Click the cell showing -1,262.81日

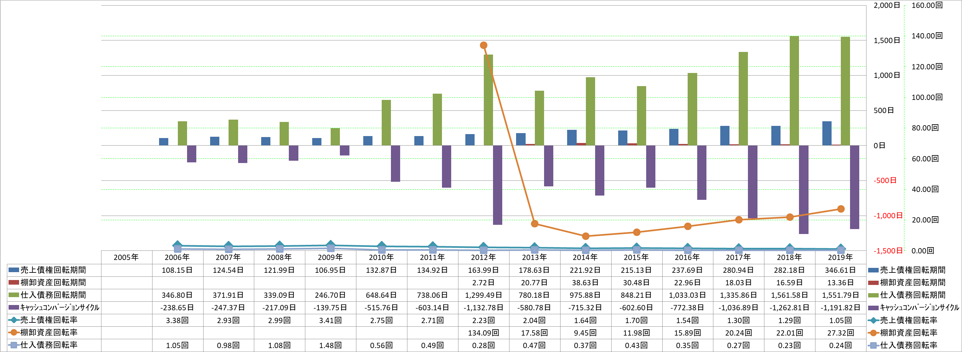coord(790,308)
